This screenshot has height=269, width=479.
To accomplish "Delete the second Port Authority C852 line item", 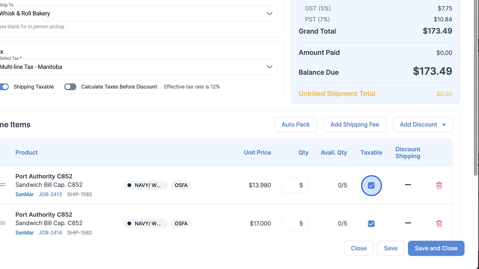I will coord(439,224).
